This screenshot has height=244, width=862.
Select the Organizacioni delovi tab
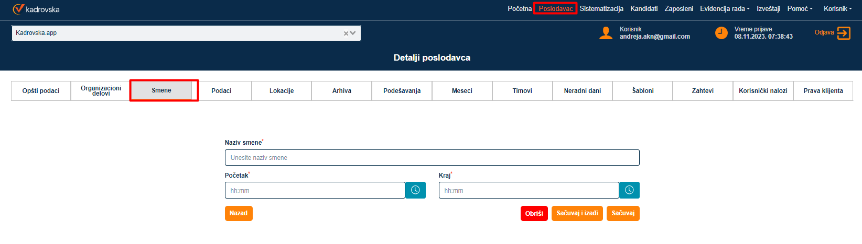tap(101, 91)
